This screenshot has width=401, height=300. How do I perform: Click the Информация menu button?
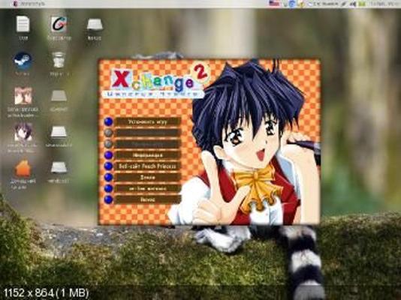coord(148,155)
